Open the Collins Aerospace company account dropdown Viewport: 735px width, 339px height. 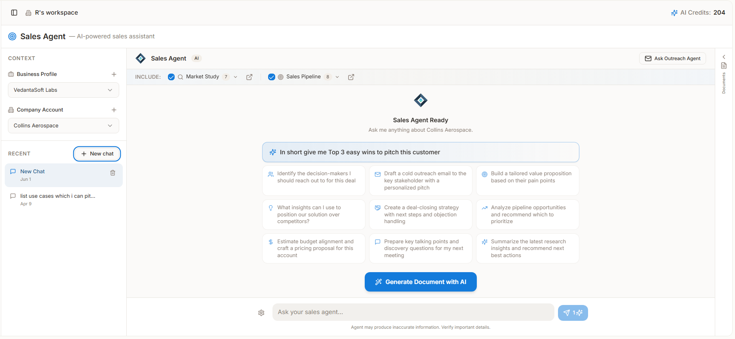tap(63, 126)
